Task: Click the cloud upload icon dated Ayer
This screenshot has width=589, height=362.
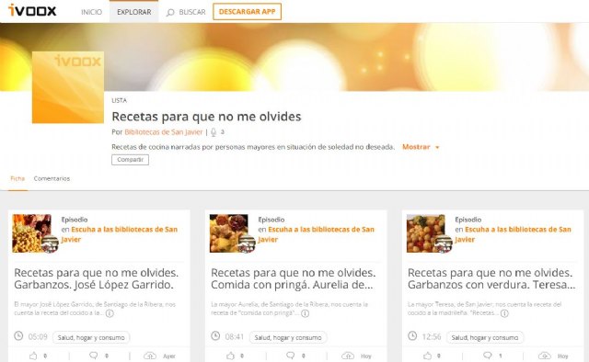Action: [x=150, y=356]
